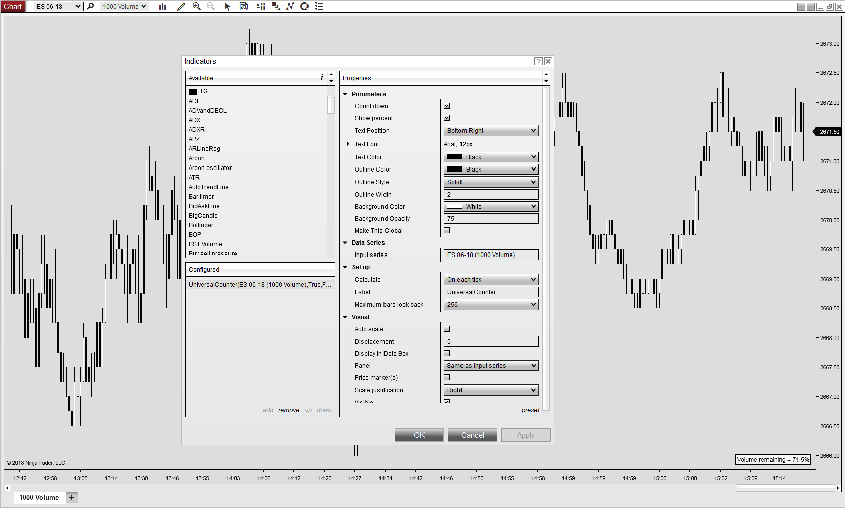This screenshot has width=845, height=508.
Task: Pick the Outline Color black swatch
Action: [454, 169]
